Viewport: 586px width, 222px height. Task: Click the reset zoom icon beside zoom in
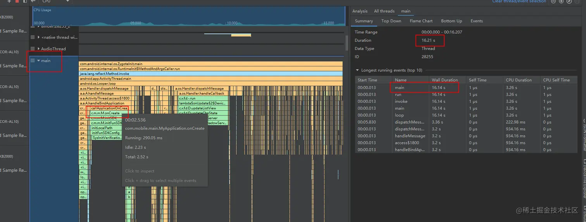(569, 2)
